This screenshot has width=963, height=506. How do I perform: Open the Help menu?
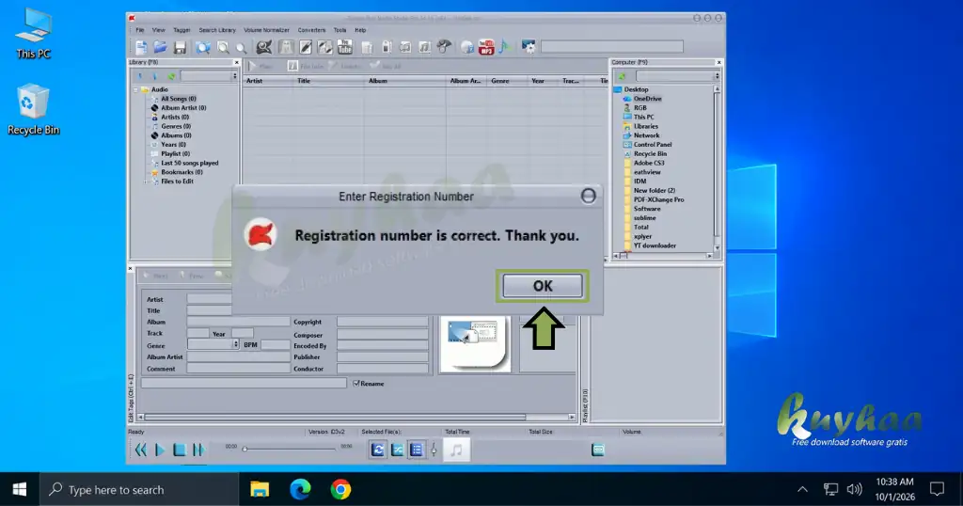[360, 29]
